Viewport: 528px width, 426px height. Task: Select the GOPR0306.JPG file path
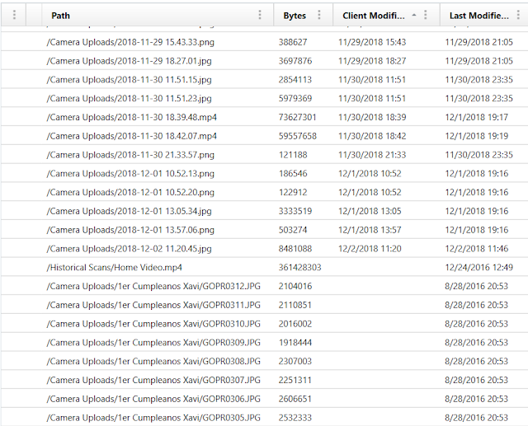pyautogui.click(x=153, y=399)
